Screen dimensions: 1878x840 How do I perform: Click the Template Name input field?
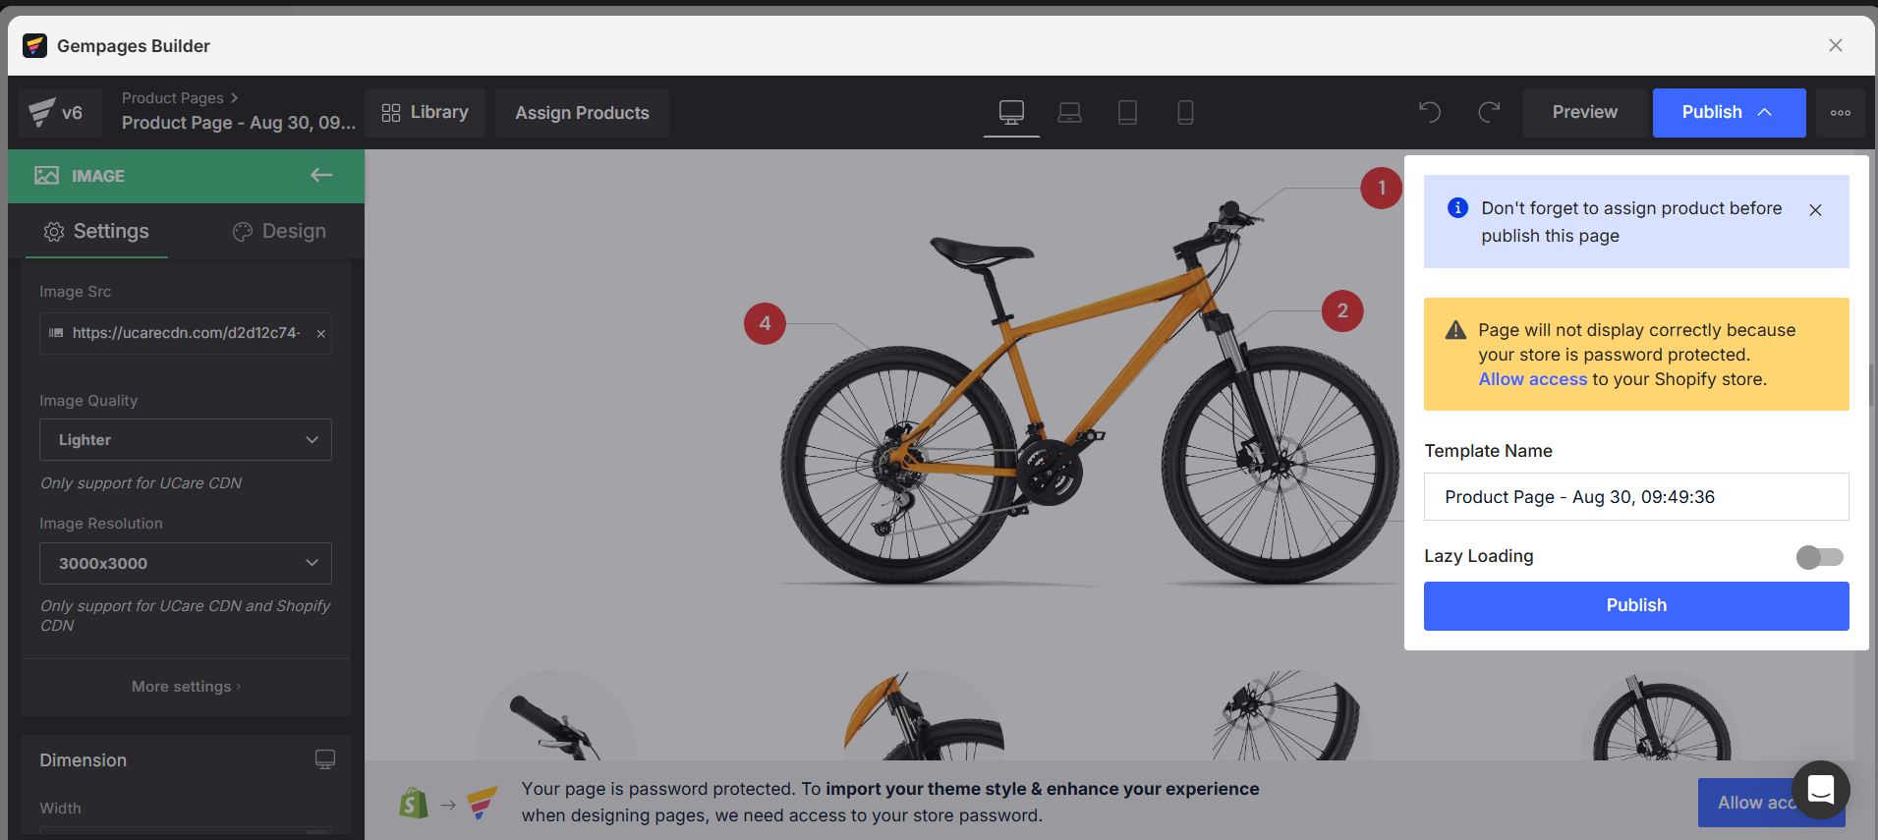click(1636, 497)
